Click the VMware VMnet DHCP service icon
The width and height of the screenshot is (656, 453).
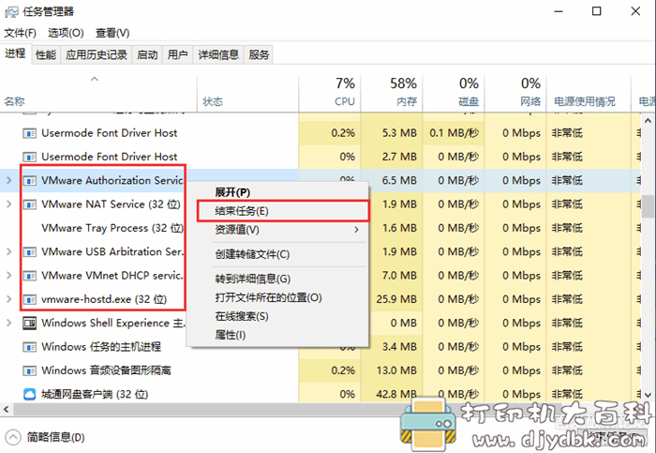[x=29, y=276]
